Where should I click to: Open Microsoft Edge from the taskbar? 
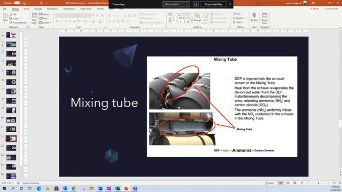pos(39,188)
